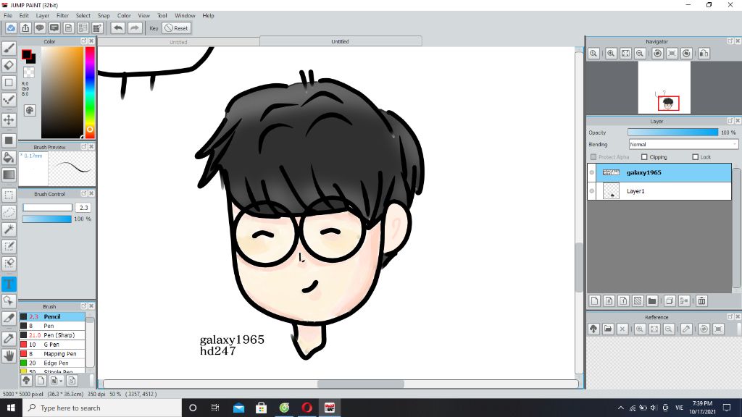
Task: Zoom in within the Reference panel
Action: pos(640,329)
